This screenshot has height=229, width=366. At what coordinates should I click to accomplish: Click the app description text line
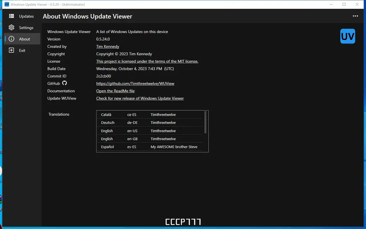pyautogui.click(x=132, y=32)
